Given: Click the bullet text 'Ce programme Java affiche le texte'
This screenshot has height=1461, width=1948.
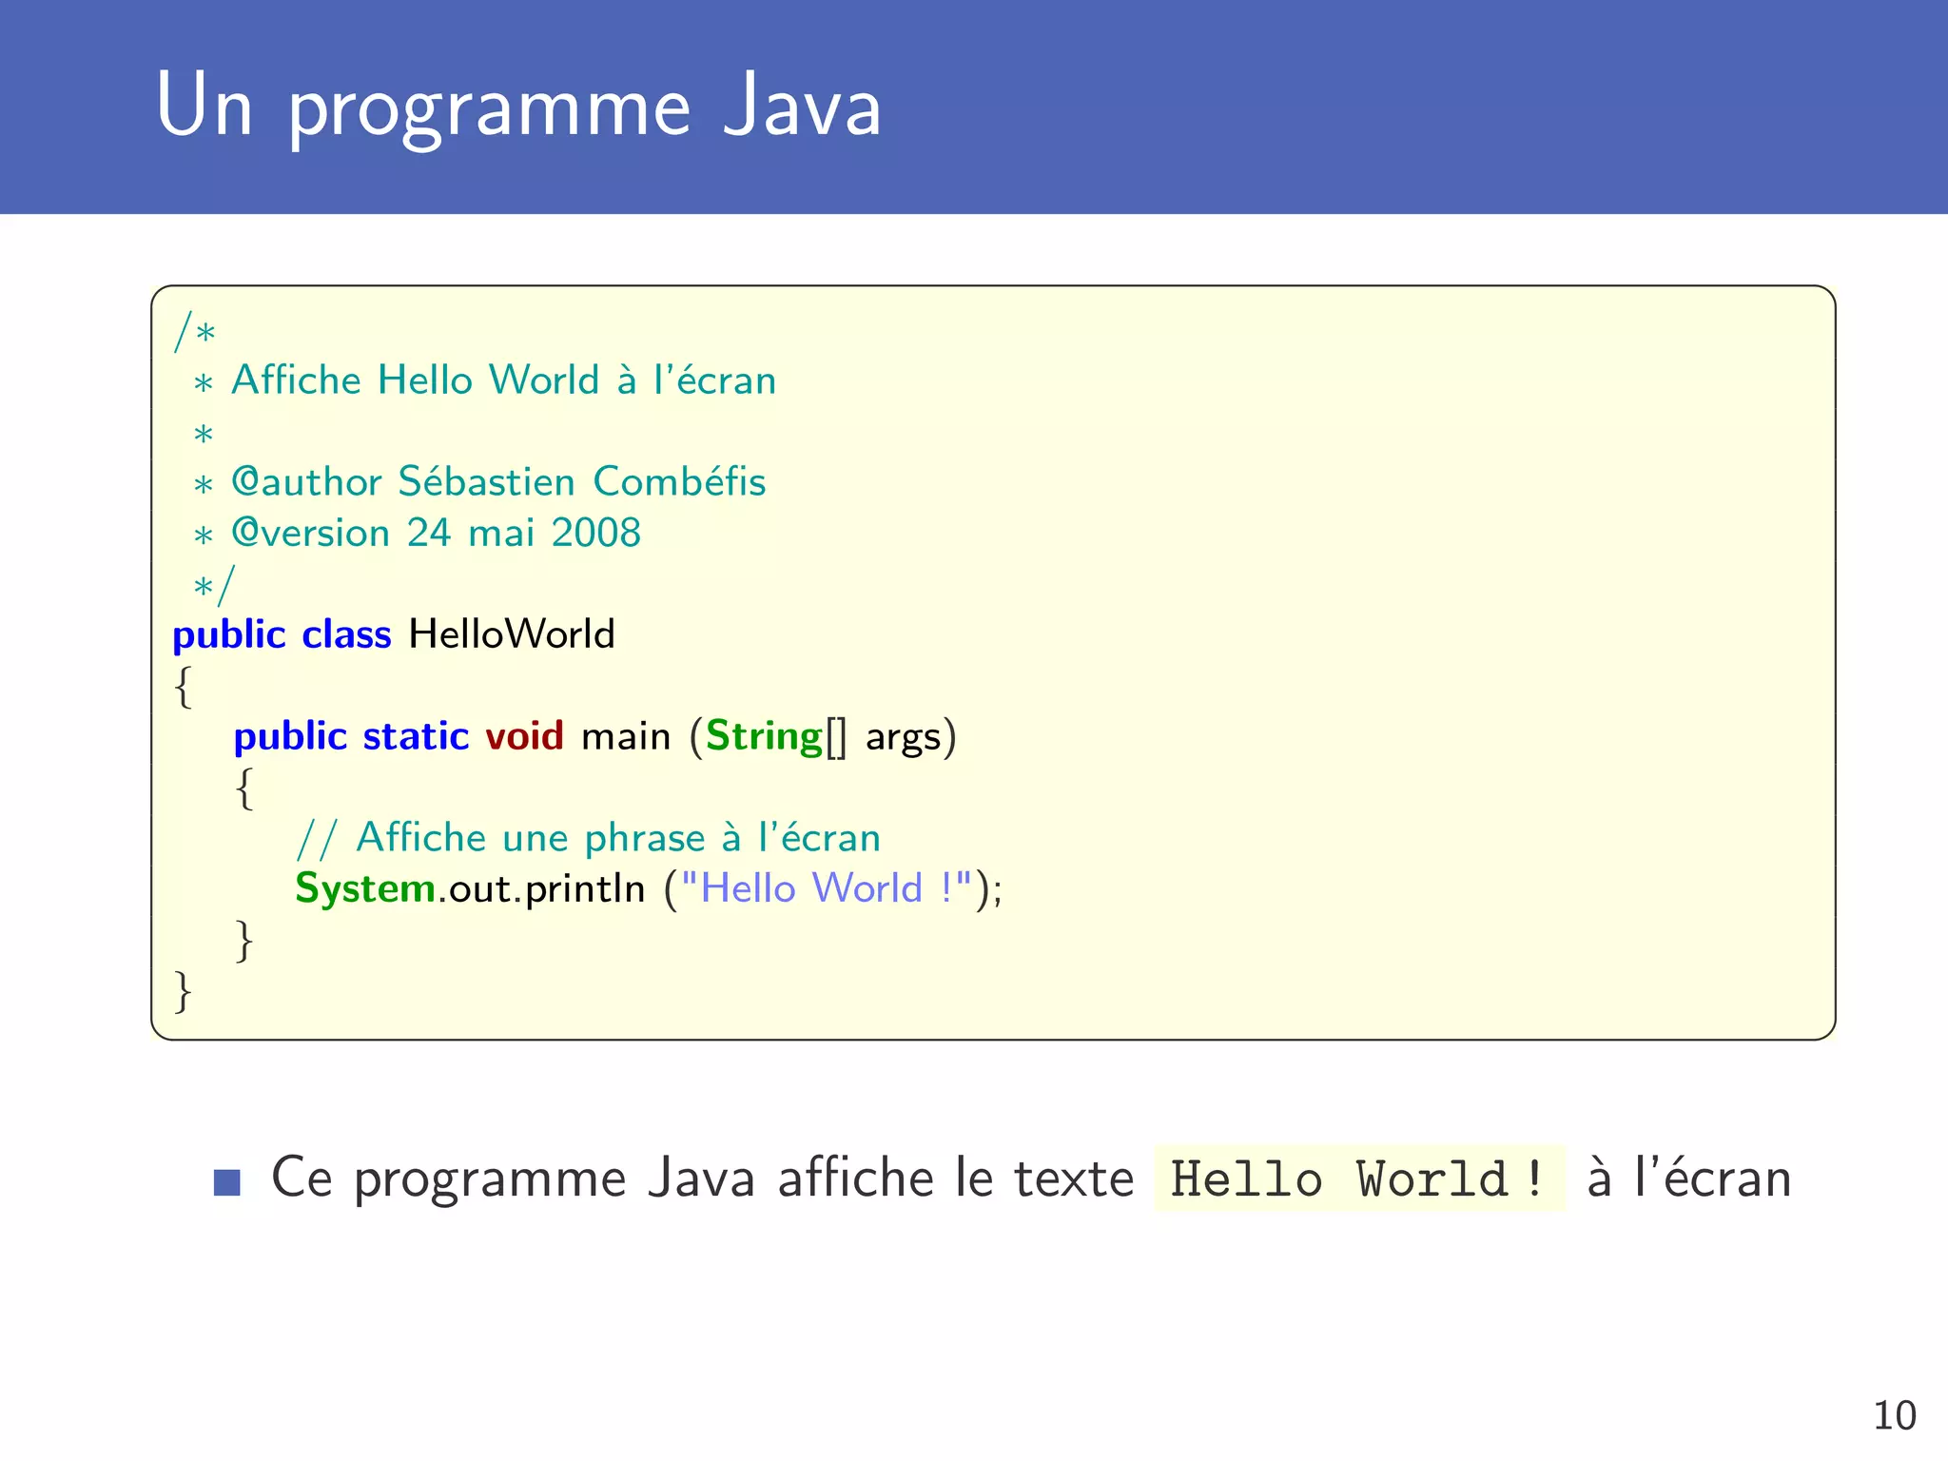Looking at the screenshot, I should coord(702,1179).
